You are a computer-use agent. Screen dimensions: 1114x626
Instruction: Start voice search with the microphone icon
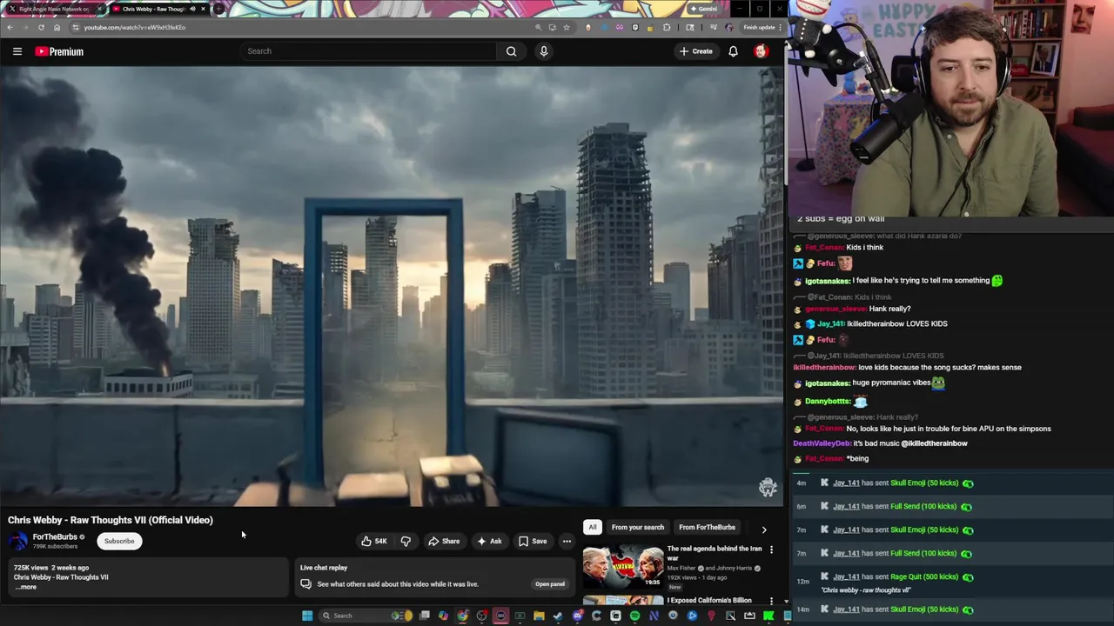pyautogui.click(x=544, y=51)
